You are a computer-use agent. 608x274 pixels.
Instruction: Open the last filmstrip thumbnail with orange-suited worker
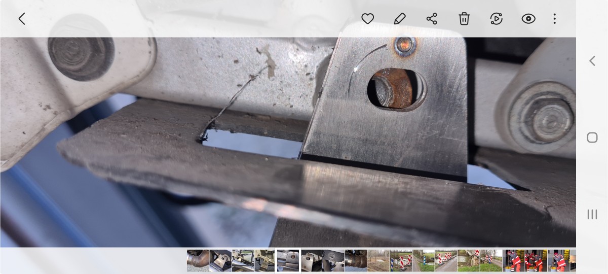(560, 260)
